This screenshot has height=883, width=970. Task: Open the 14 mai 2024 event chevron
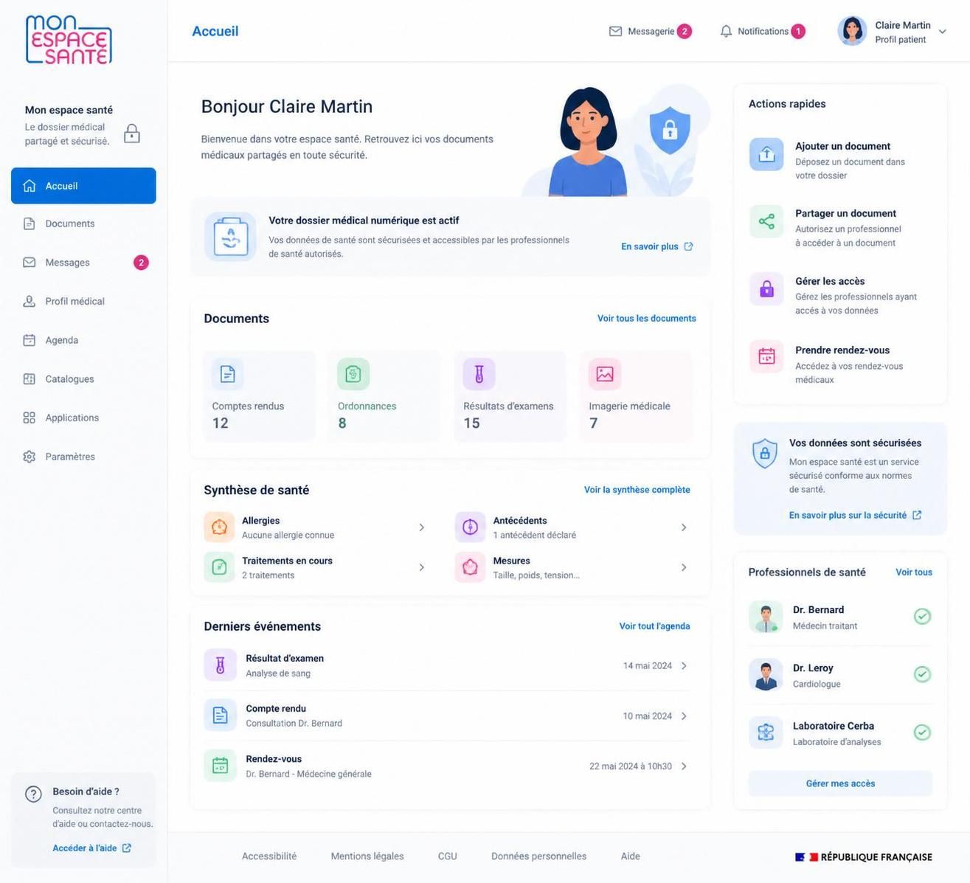click(x=684, y=665)
